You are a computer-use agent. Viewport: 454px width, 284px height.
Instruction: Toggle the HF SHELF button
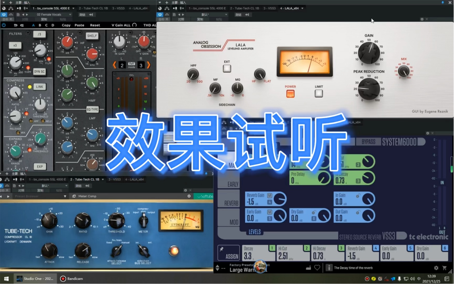[x=92, y=36]
